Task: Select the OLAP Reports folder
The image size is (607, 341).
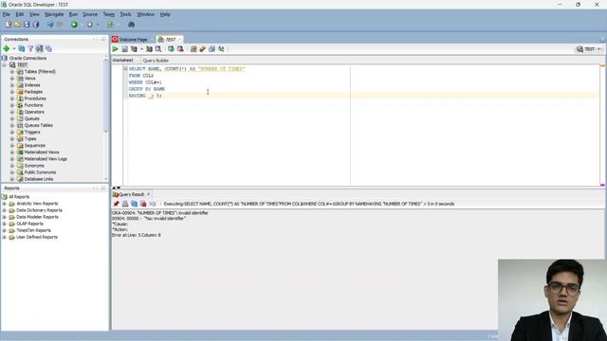Action: coord(29,224)
